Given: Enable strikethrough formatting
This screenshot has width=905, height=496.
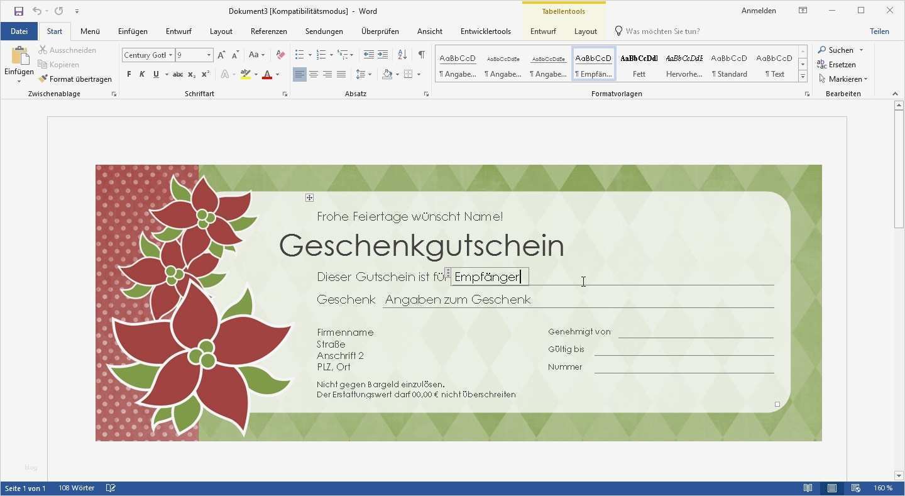Looking at the screenshot, I should click(x=178, y=74).
